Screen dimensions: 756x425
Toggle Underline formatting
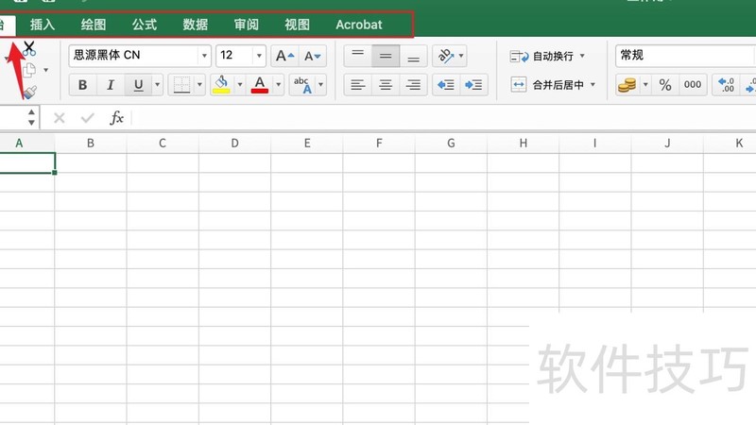pos(138,85)
